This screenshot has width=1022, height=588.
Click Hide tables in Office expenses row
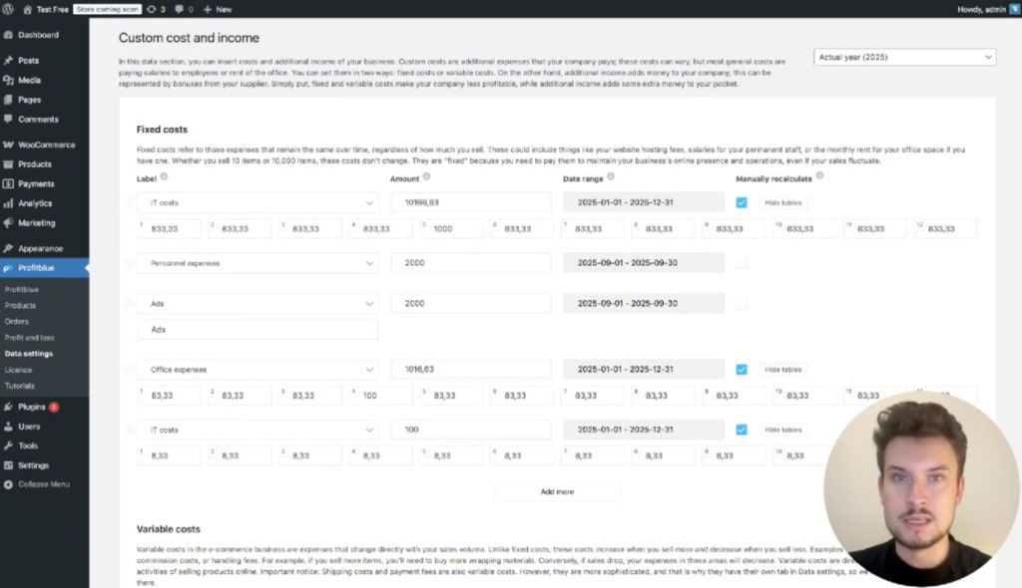click(781, 370)
